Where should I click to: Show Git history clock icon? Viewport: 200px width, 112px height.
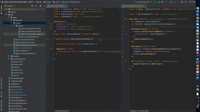click(x=182, y=2)
